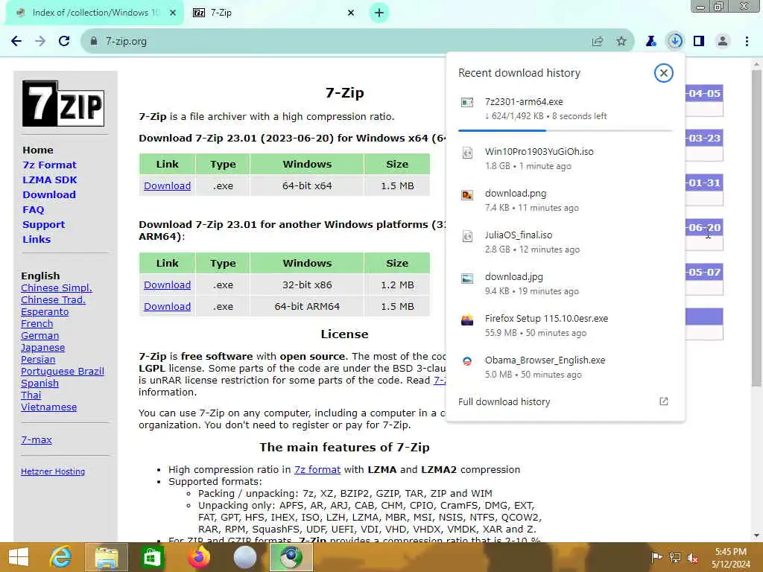Viewport: 763px width, 572px height.
Task: Click the download.png file icon
Action: (467, 194)
